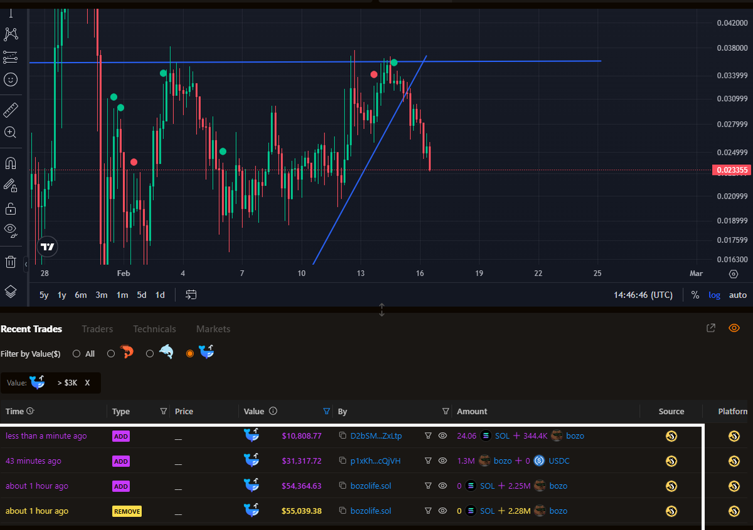
Task: Collapse the drawing toolbar arrow
Action: tap(26, 265)
